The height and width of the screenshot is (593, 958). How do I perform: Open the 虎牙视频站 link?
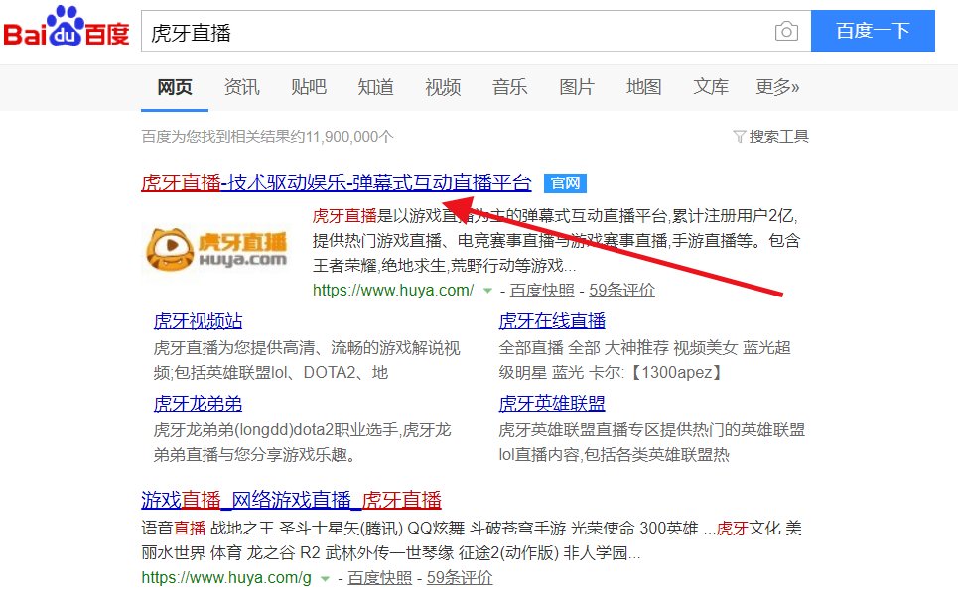click(197, 320)
